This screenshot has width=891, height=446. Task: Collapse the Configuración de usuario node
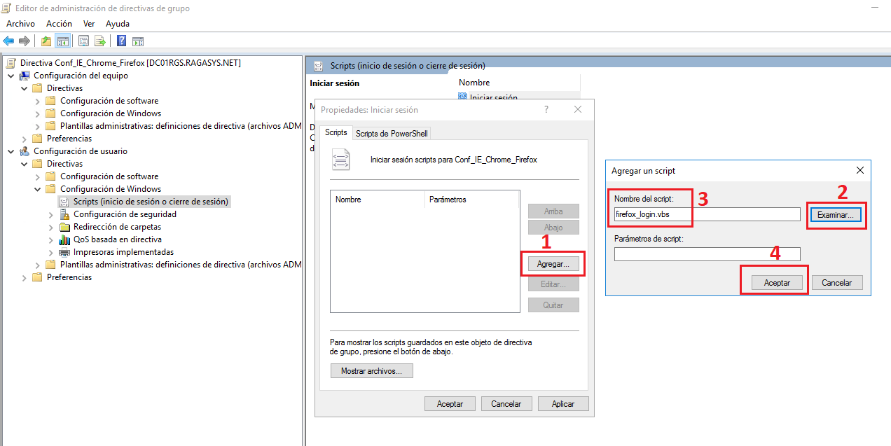pyautogui.click(x=11, y=151)
